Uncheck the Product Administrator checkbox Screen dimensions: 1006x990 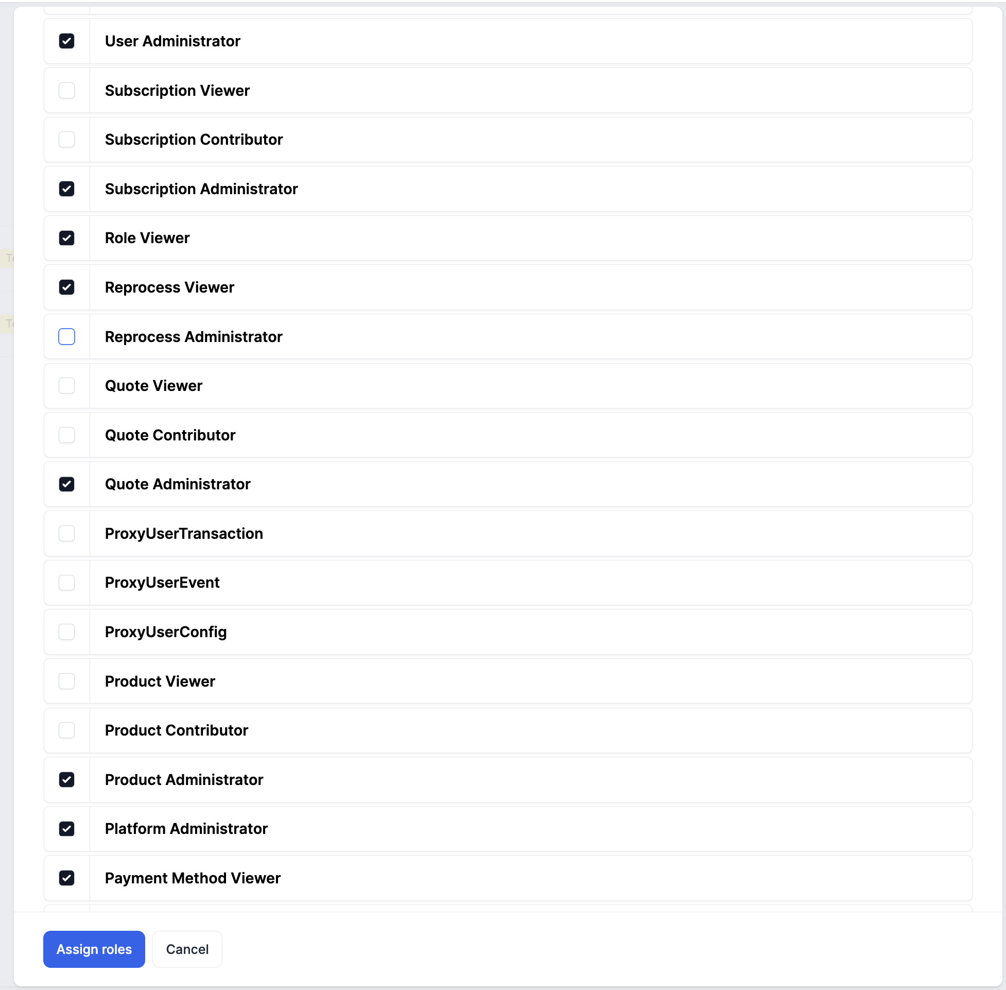click(x=66, y=779)
